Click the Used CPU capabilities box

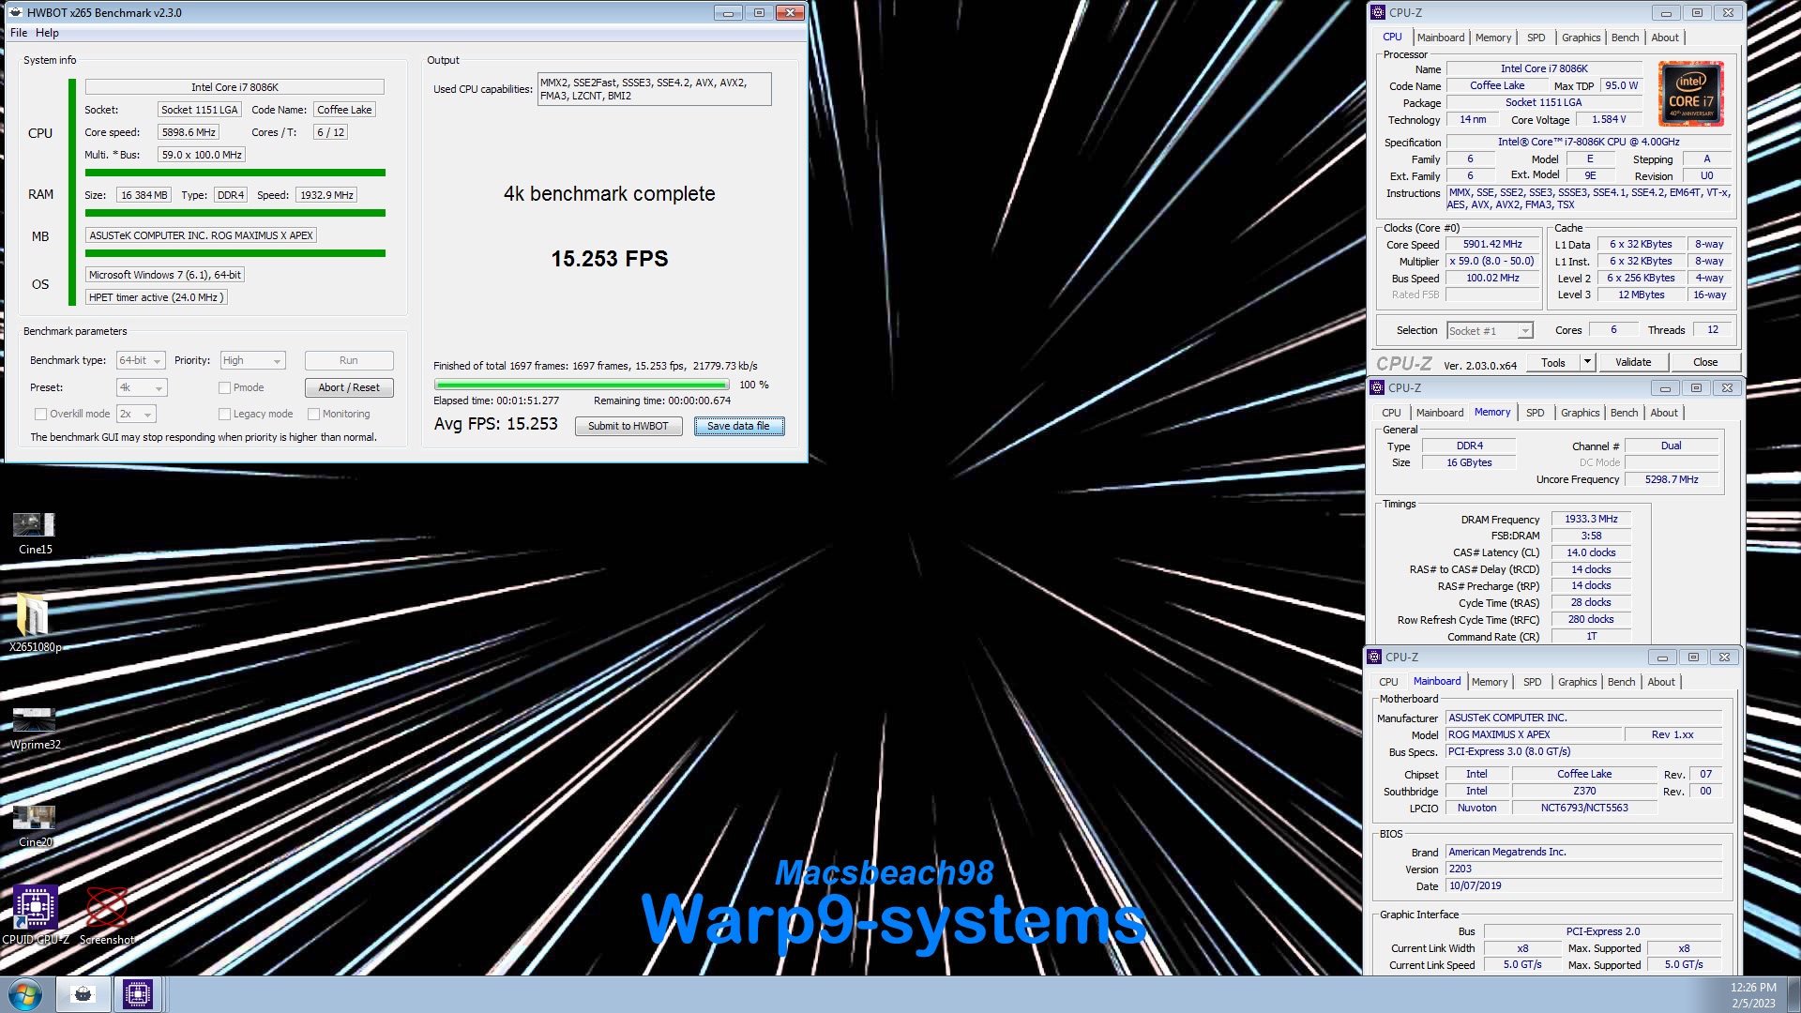(x=654, y=89)
